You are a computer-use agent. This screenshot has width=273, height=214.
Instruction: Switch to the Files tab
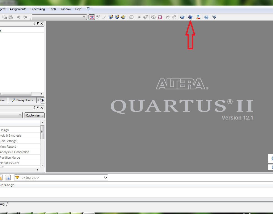pos(4,100)
